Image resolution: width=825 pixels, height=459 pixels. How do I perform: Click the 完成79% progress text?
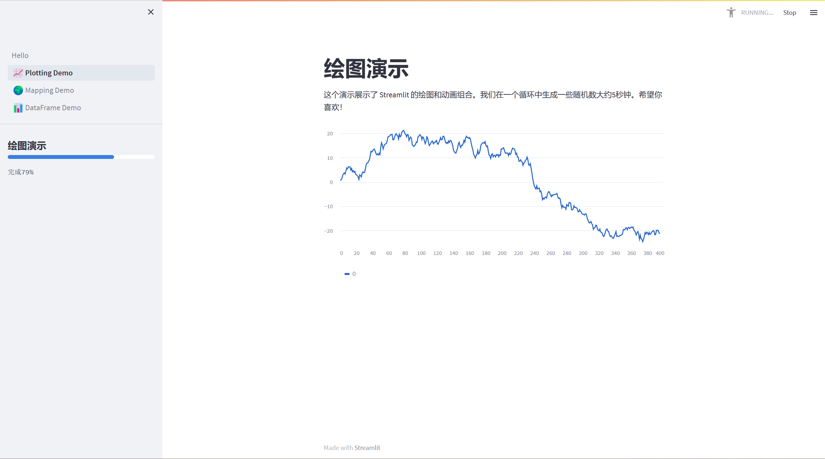click(21, 172)
